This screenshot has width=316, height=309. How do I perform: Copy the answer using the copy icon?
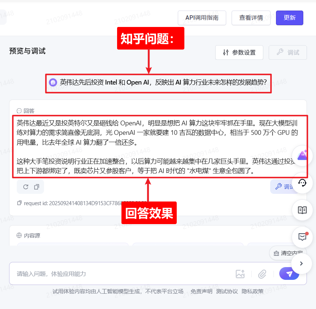pos(36,187)
